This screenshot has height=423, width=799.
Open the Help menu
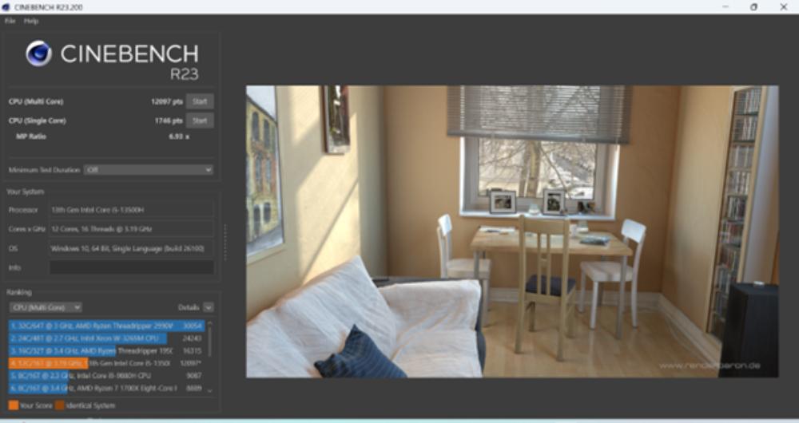31,21
